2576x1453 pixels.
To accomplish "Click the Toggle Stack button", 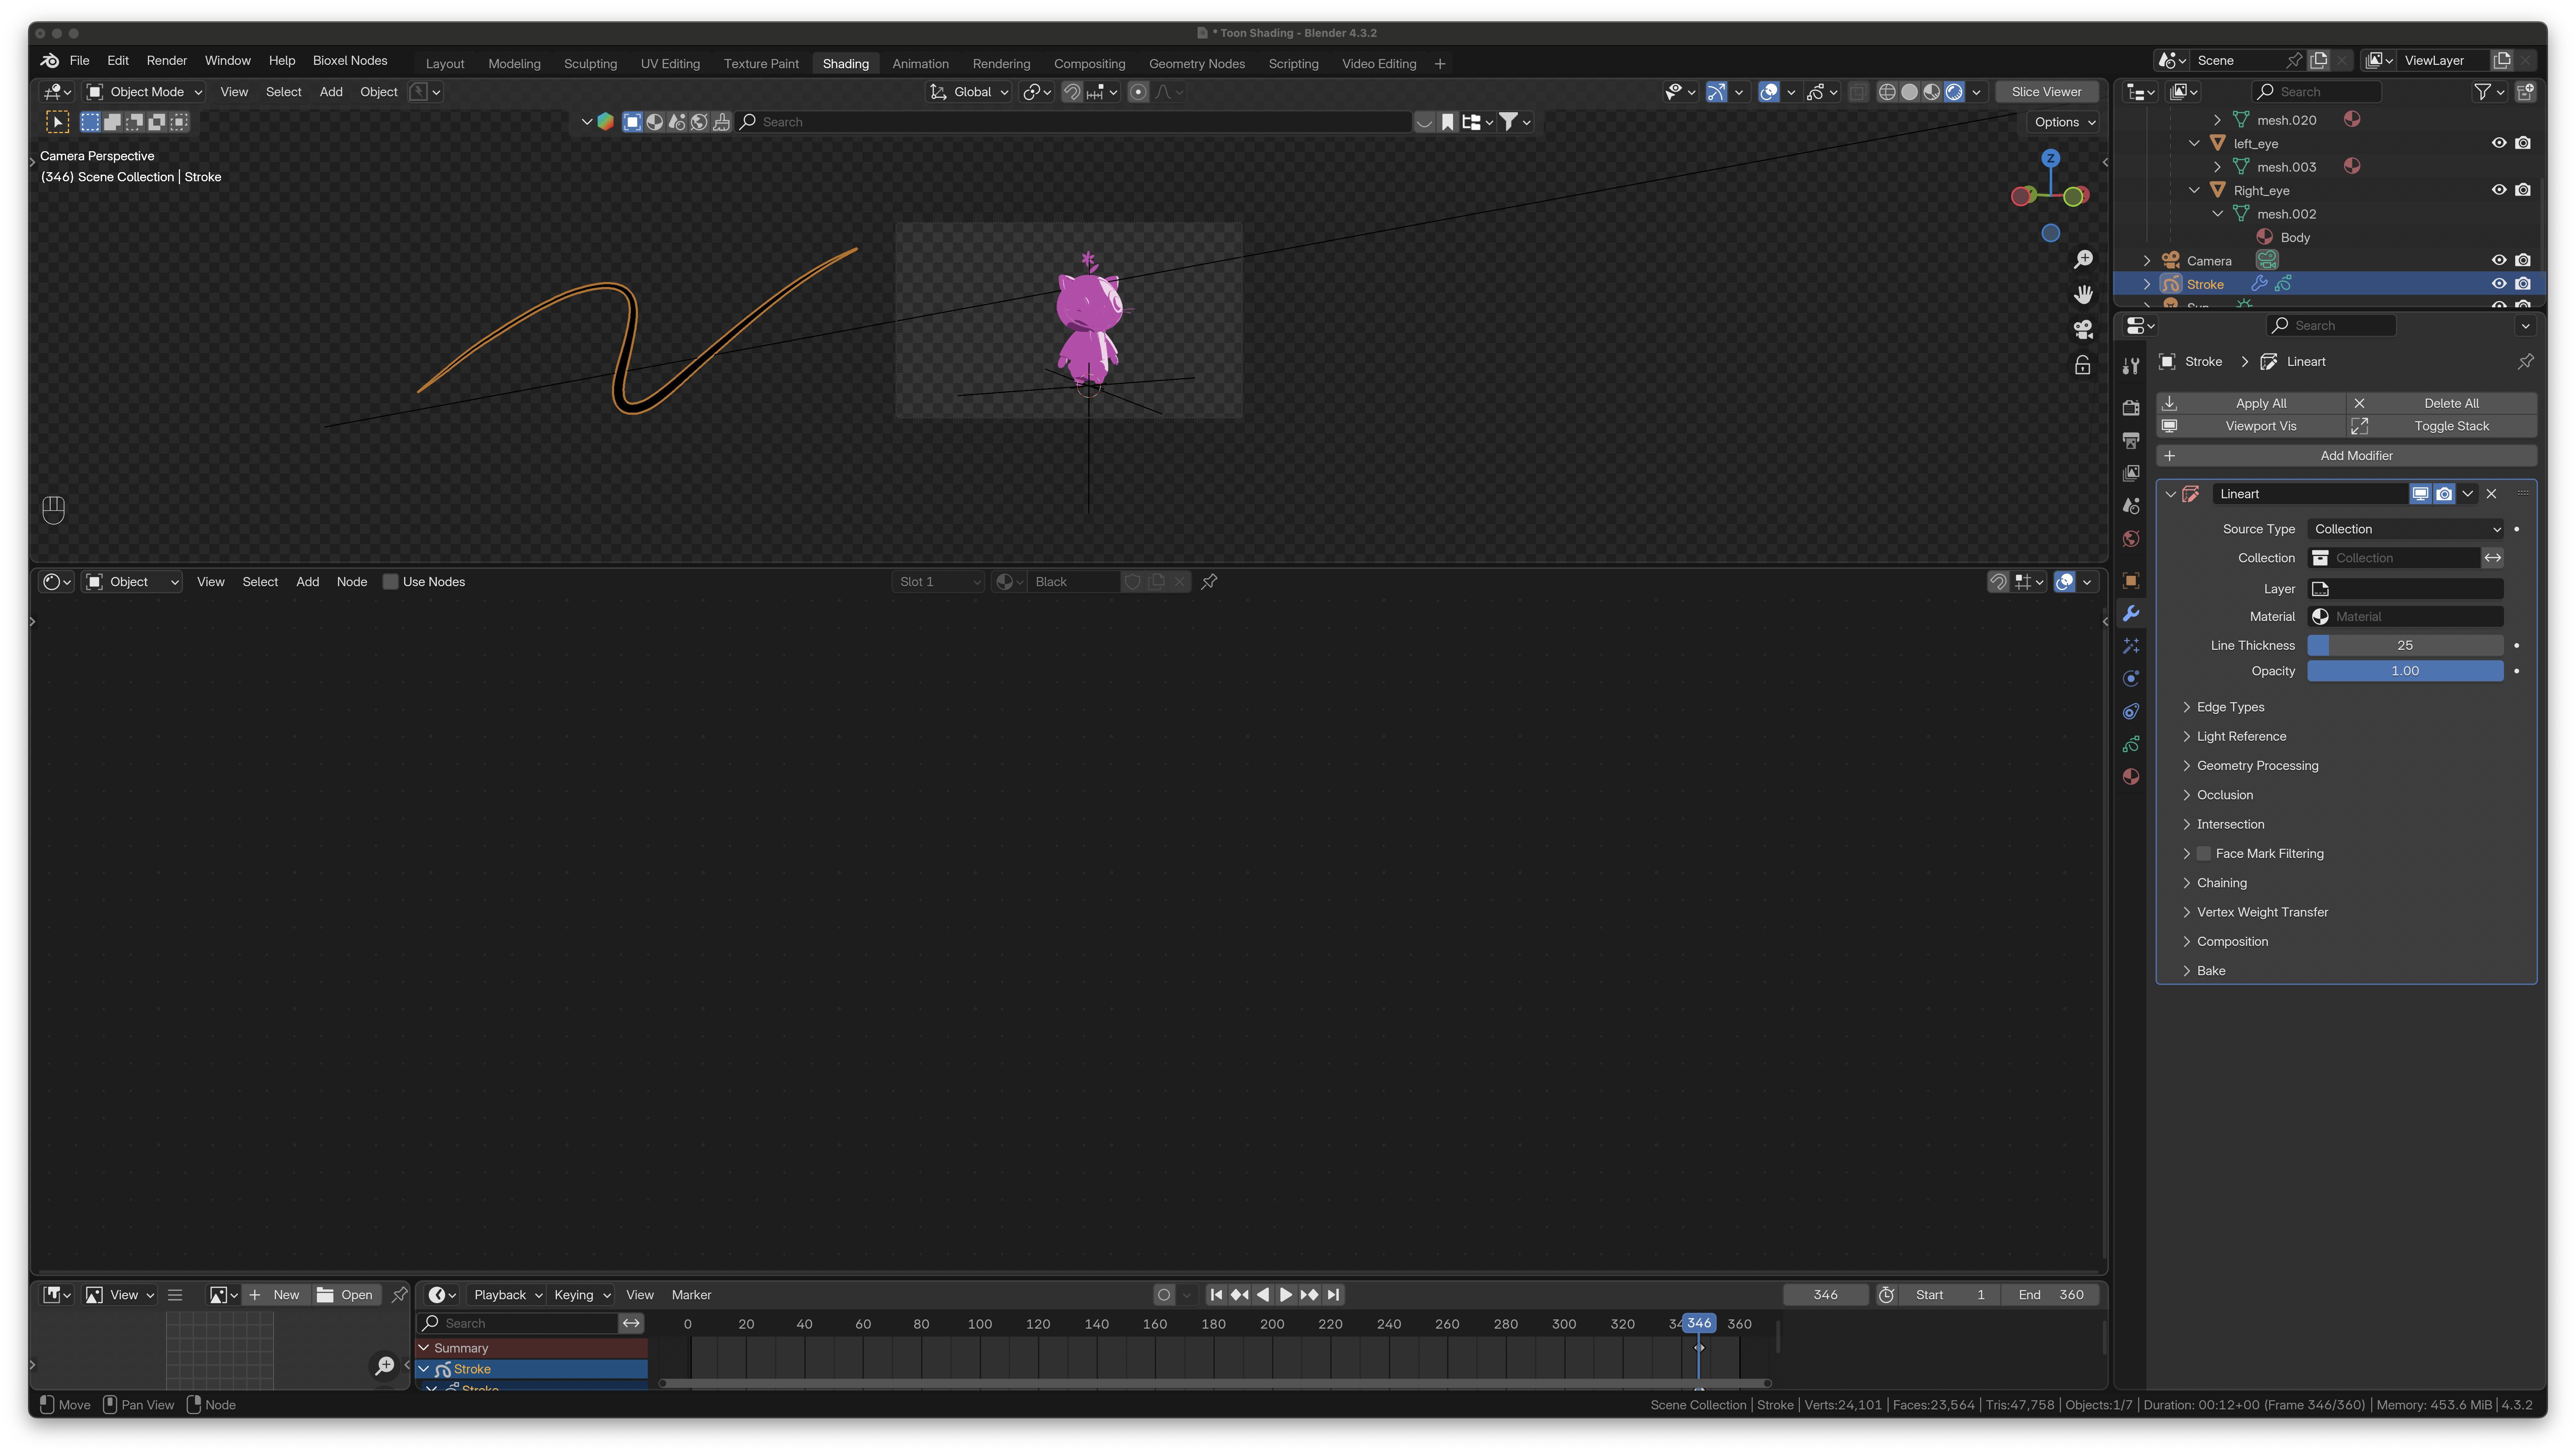I will coord(2441,426).
